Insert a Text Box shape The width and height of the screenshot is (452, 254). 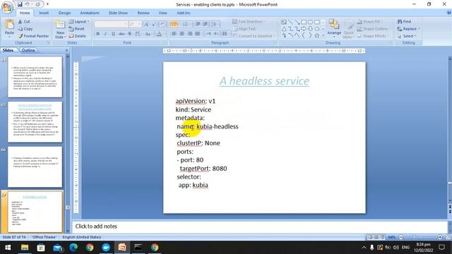pos(284,22)
